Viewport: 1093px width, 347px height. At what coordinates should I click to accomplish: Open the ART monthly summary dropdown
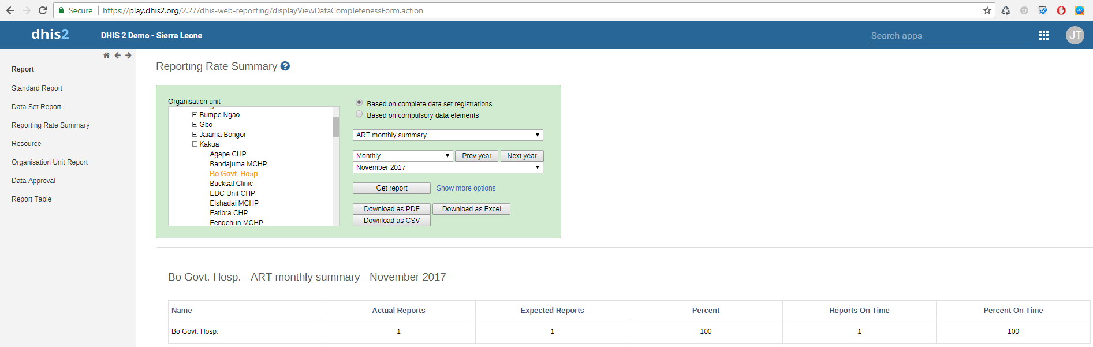pos(448,135)
